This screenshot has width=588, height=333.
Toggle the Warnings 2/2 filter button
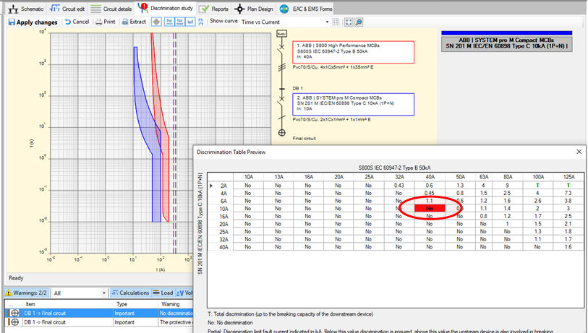pos(26,293)
